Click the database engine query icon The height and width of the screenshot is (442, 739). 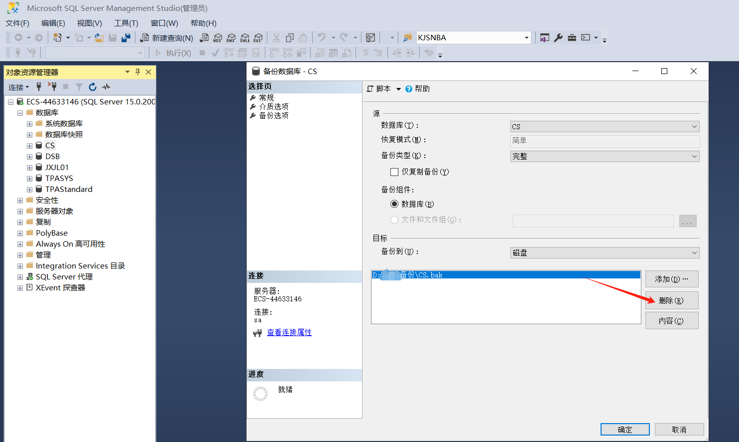click(204, 38)
